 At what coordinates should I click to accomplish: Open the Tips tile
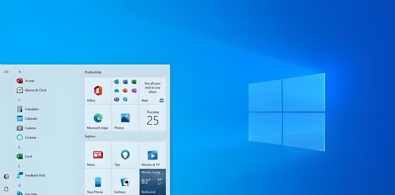point(125,155)
